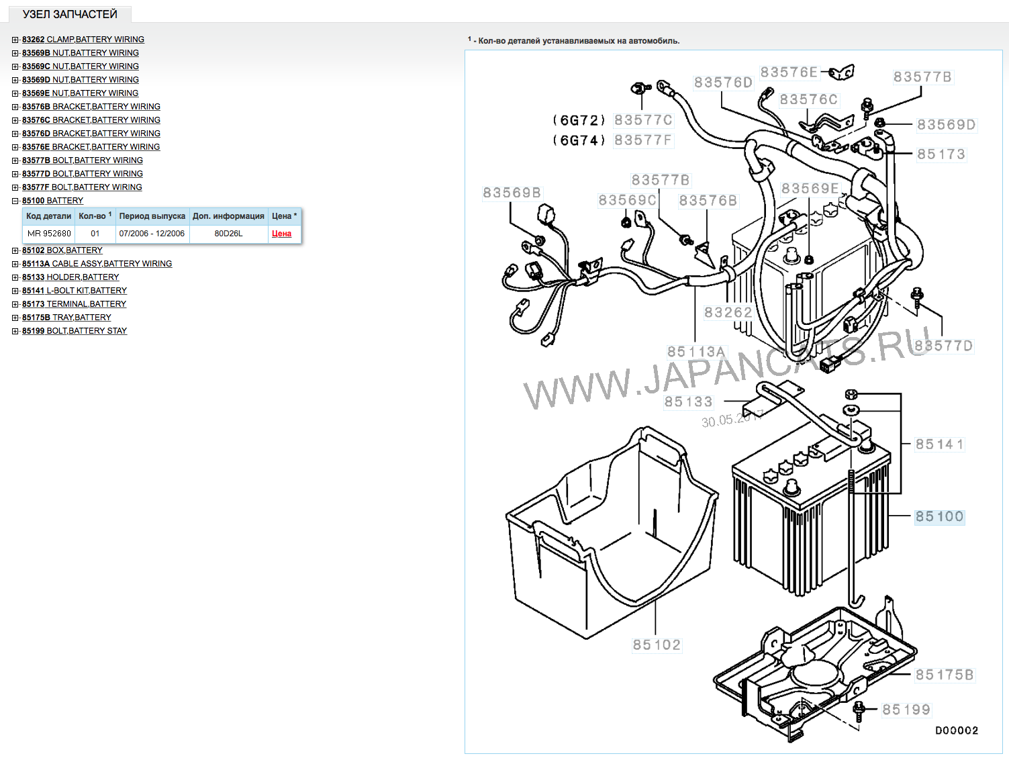Expand the 85199 BOLT,BATTERY STAY plus icon
The height and width of the screenshot is (760, 1009).
pyautogui.click(x=15, y=331)
